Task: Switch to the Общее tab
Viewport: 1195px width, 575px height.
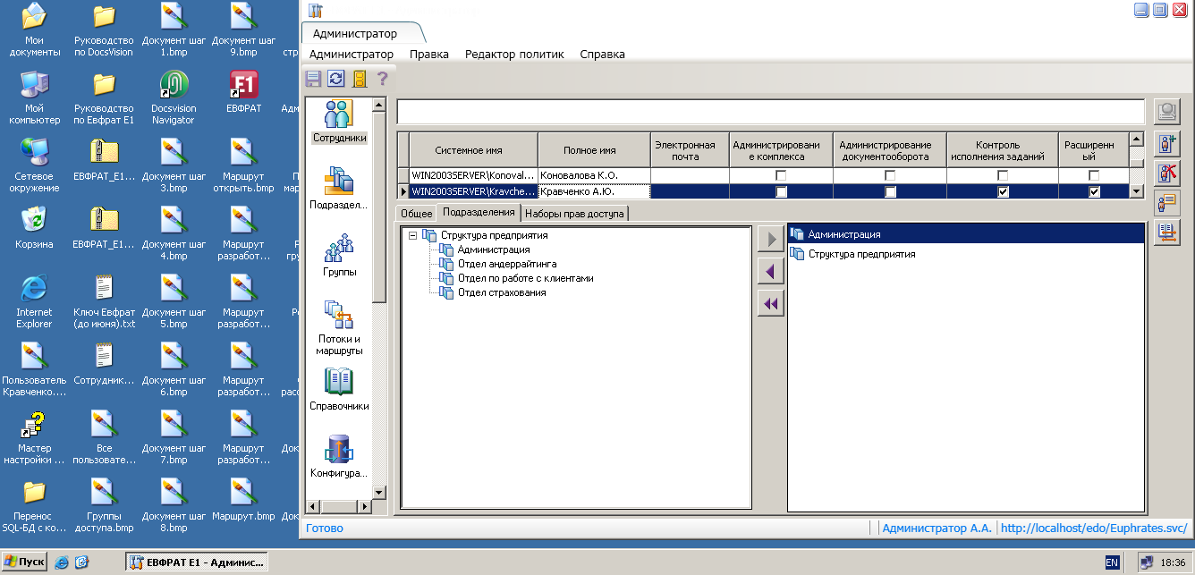Action: click(416, 214)
